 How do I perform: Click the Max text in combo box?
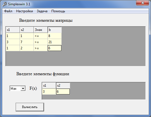pyautogui.click(x=13, y=89)
